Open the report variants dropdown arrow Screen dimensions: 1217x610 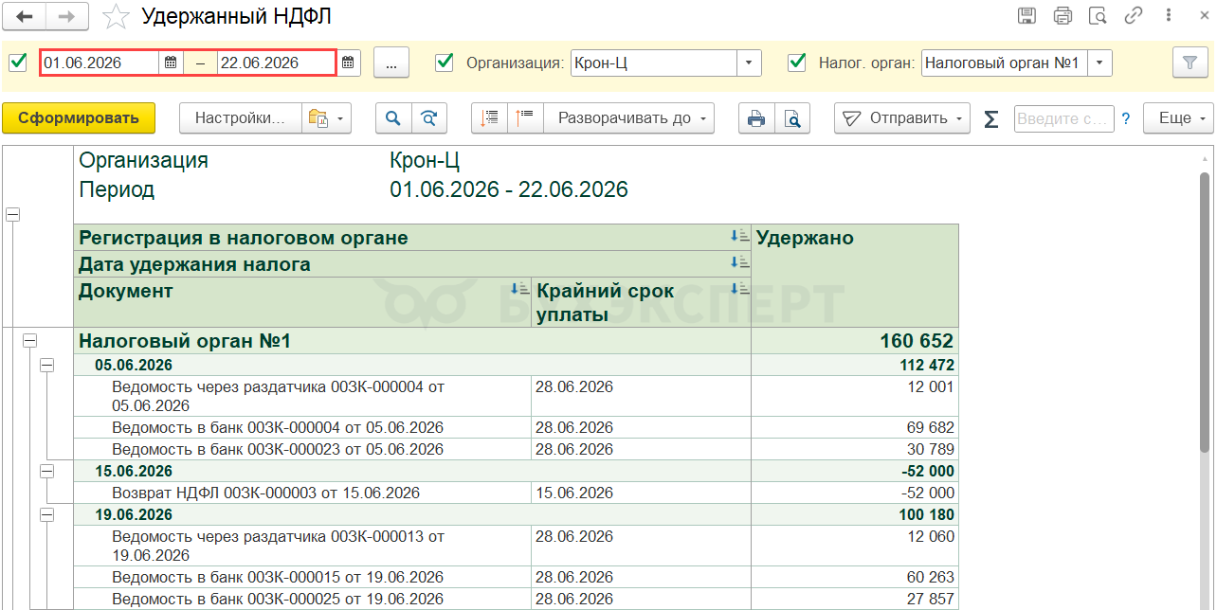[x=341, y=118]
